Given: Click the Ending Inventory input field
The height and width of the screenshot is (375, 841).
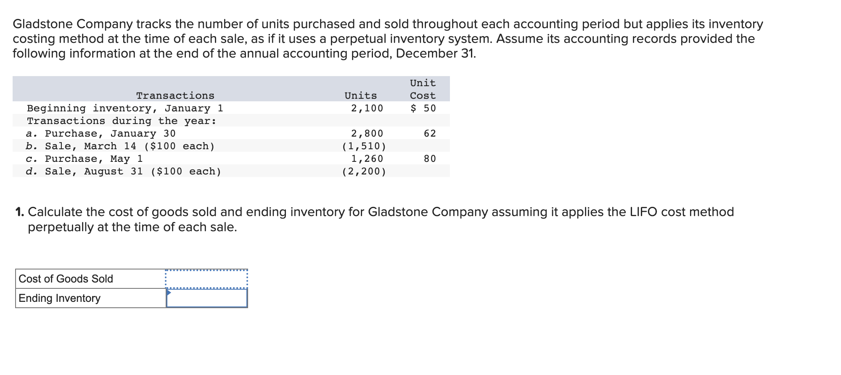Looking at the screenshot, I should point(206,298).
